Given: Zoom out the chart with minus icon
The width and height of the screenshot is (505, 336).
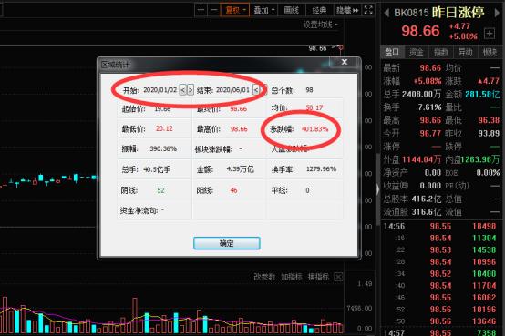Looking at the screenshot, I should (x=214, y=10).
